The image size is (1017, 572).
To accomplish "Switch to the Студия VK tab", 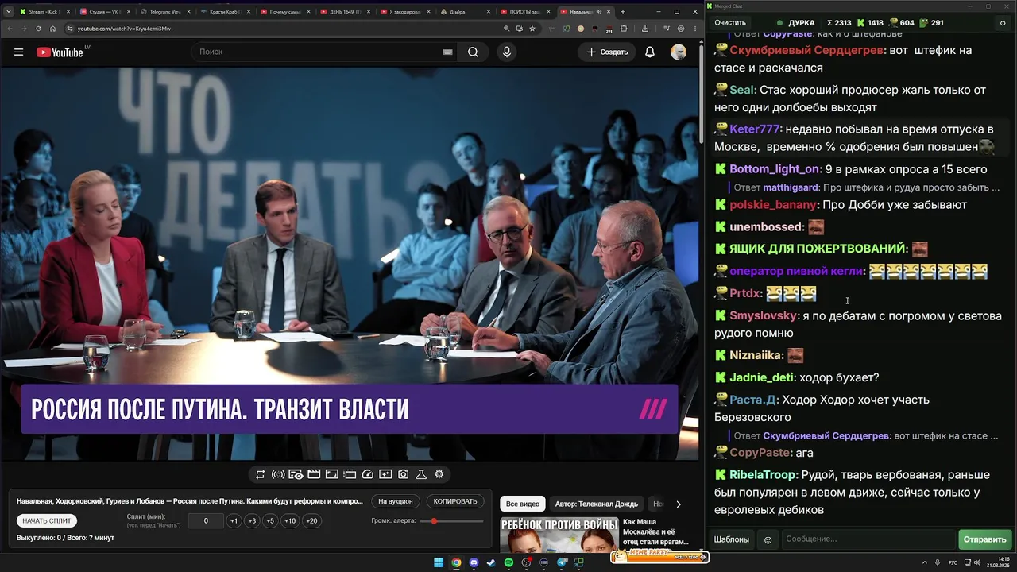I will (105, 12).
